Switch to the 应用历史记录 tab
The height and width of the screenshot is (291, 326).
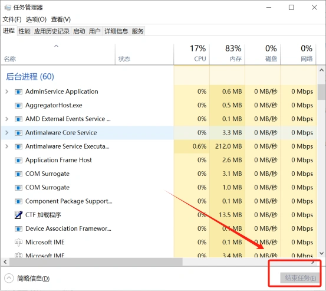click(x=52, y=31)
